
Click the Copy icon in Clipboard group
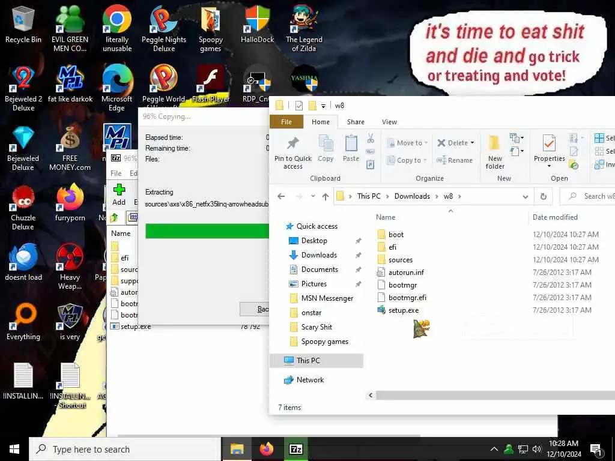(x=326, y=148)
